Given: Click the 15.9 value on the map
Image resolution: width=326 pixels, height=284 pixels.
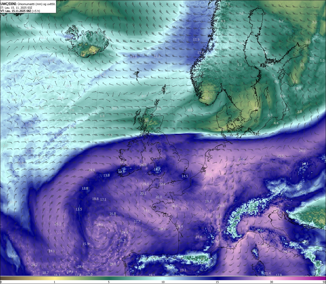Looking at the screenshot, I should click(86, 244).
